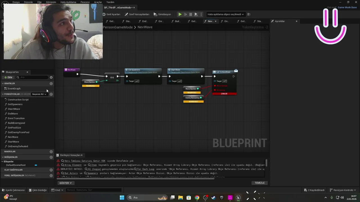Open the Dosya menu
360x202 pixels.
coord(16,2)
